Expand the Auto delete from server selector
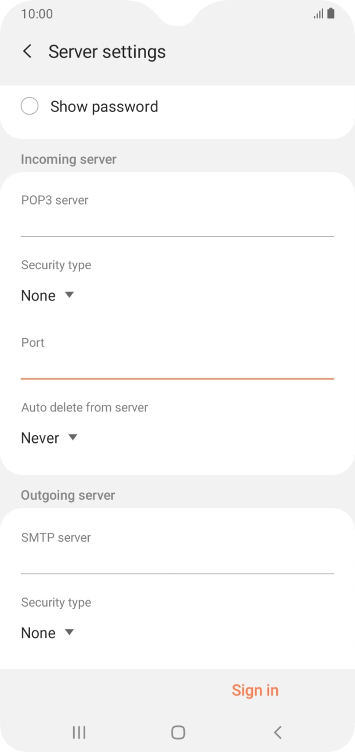Image resolution: width=355 pixels, height=752 pixels. 49,438
